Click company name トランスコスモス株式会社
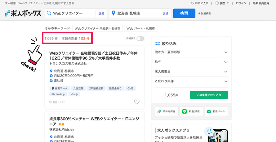This screenshot has width=276, height=142. (x=68, y=64)
